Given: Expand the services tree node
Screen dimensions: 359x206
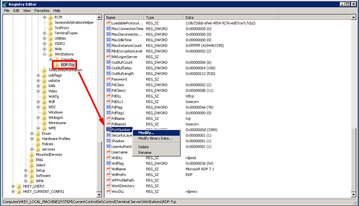Looking at the screenshot, I should click(31, 149).
